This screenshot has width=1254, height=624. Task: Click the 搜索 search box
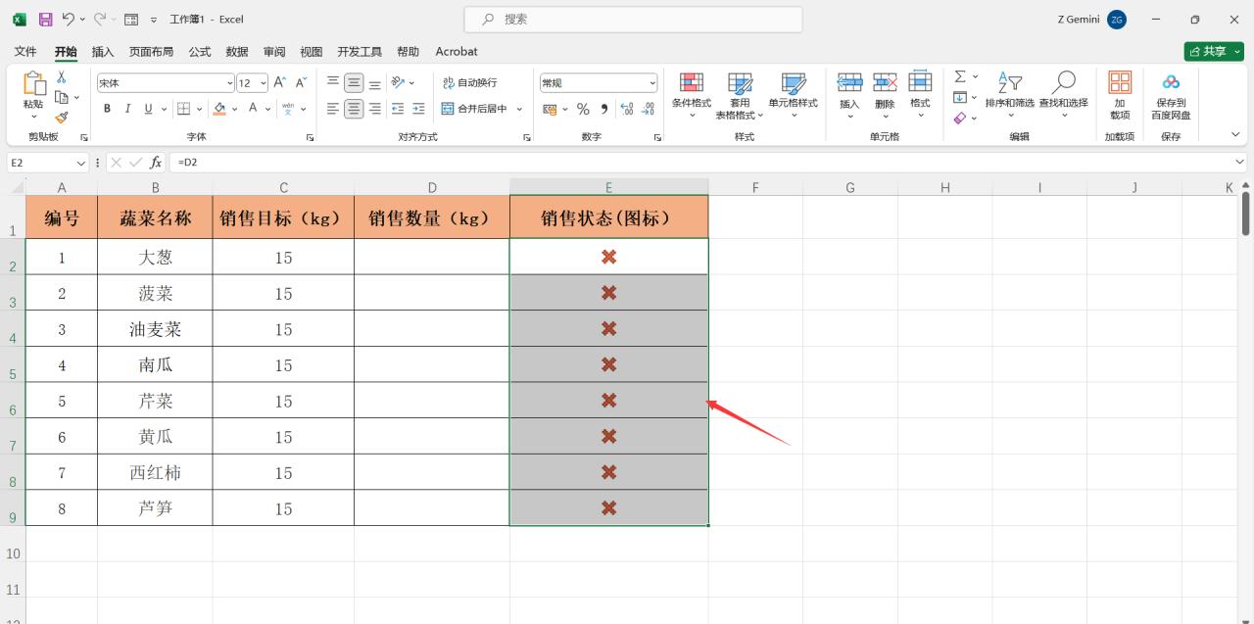tap(633, 19)
